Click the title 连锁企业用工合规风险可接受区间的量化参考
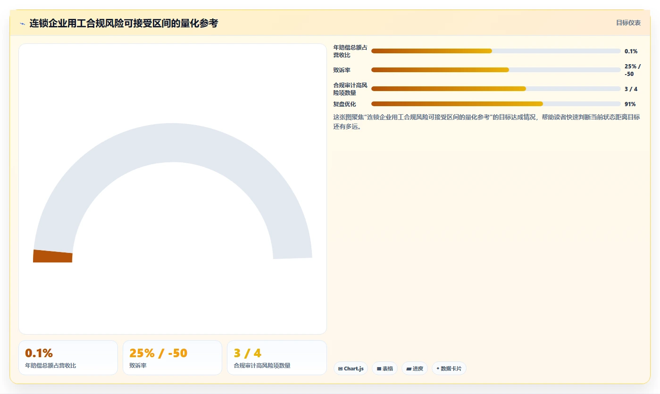This screenshot has height=394, width=660. point(124,23)
